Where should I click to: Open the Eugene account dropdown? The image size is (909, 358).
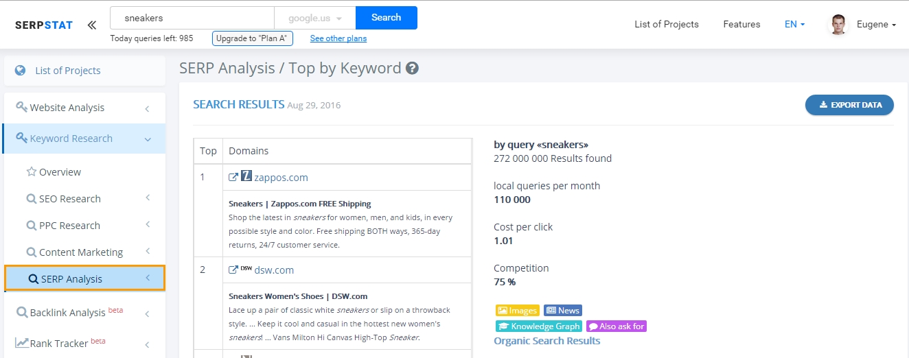click(877, 25)
